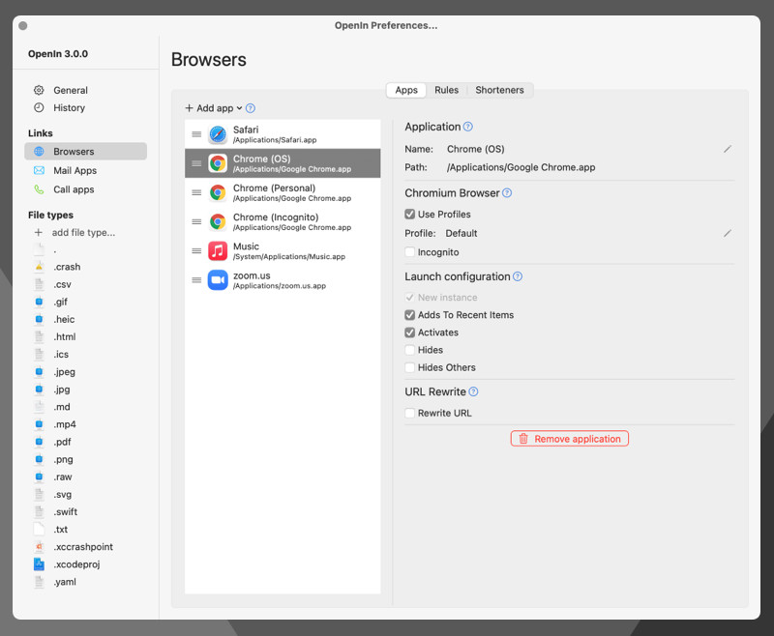Select the .gif file type

pos(61,302)
